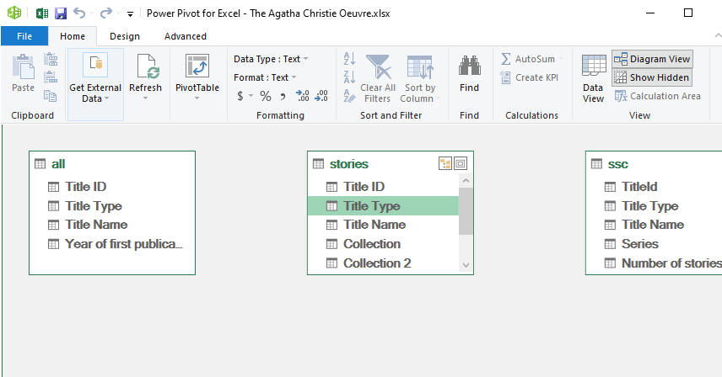Undo last action
Viewport: 722px width, 377px height.
(79, 13)
